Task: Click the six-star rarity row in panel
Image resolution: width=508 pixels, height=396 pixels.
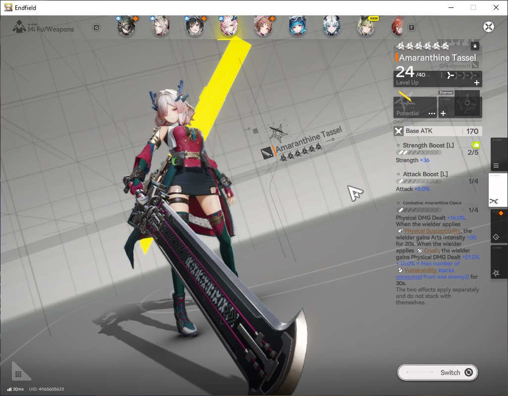Action: click(x=422, y=47)
